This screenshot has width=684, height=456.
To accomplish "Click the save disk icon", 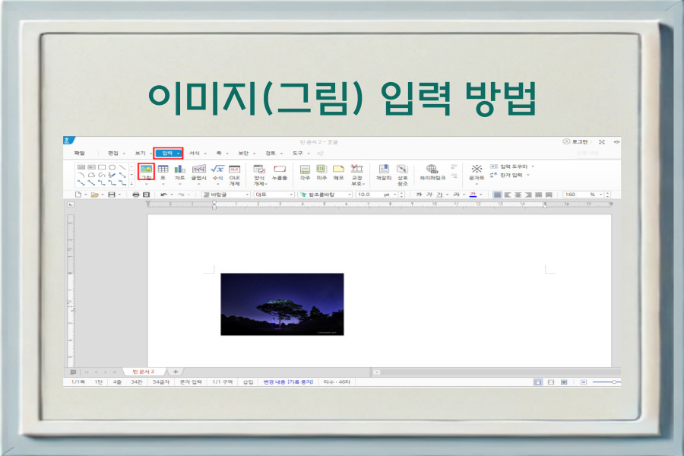I will tap(112, 195).
